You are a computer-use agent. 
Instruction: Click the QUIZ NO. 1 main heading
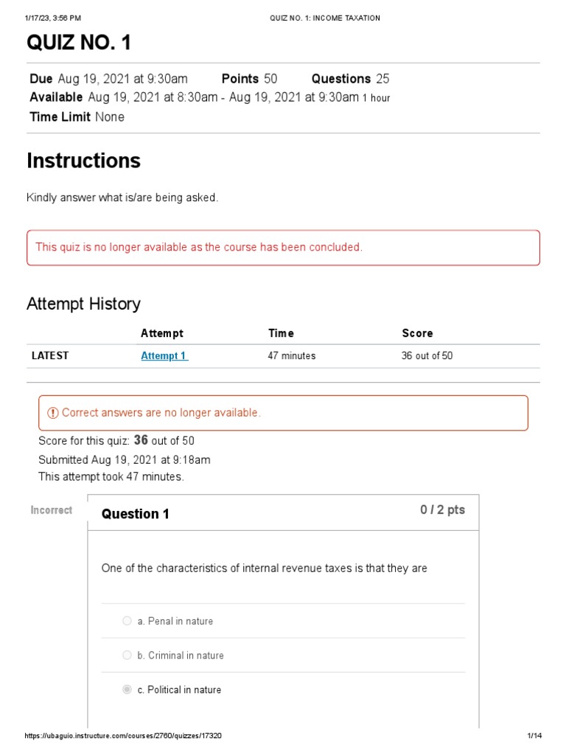point(79,44)
